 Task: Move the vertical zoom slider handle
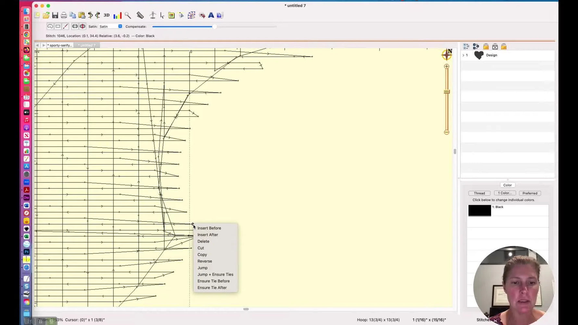click(447, 92)
